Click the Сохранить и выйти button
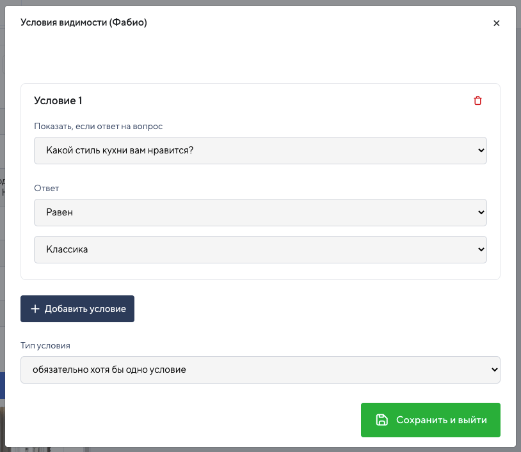Viewport: 521px width, 452px height. tap(431, 420)
